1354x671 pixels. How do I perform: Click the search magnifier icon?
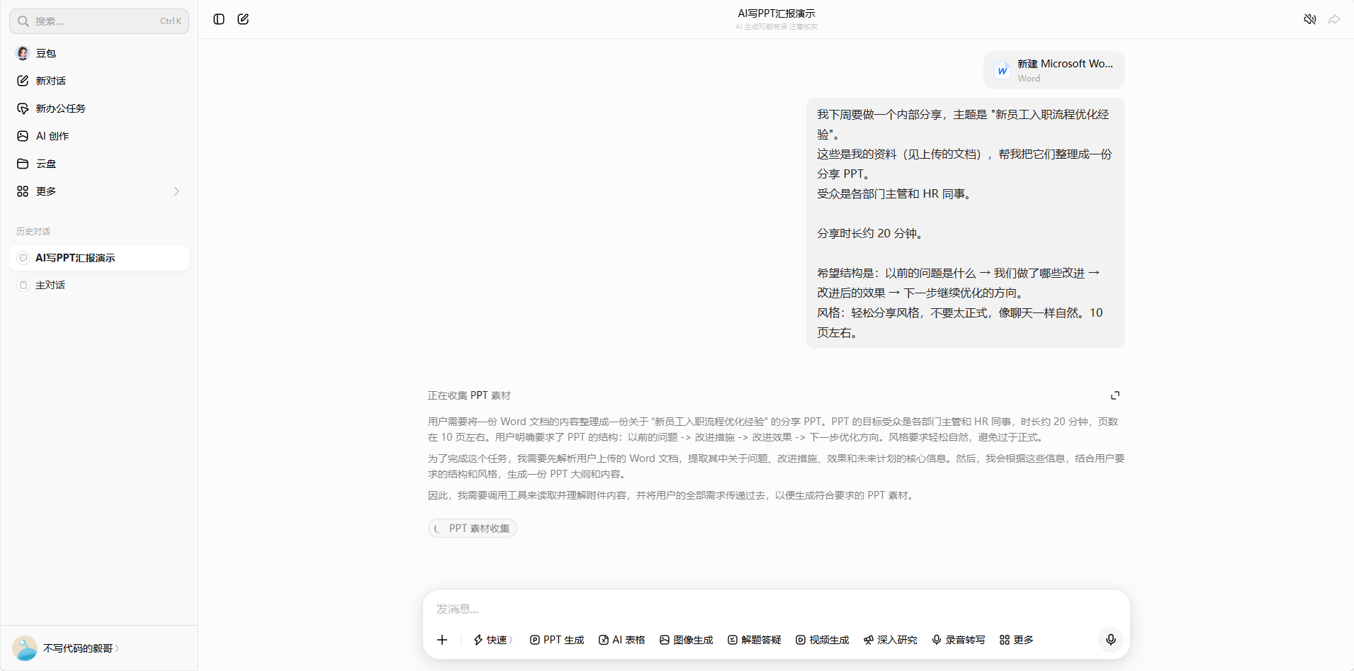click(23, 21)
